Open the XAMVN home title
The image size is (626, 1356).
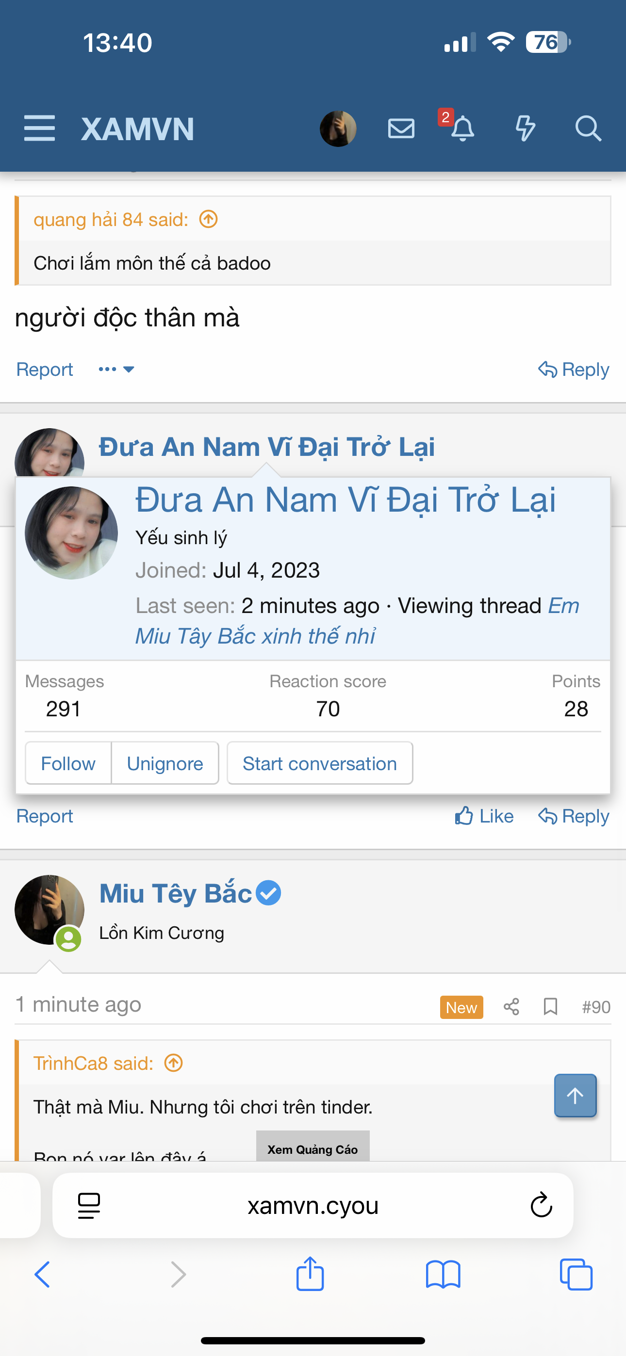pos(137,129)
